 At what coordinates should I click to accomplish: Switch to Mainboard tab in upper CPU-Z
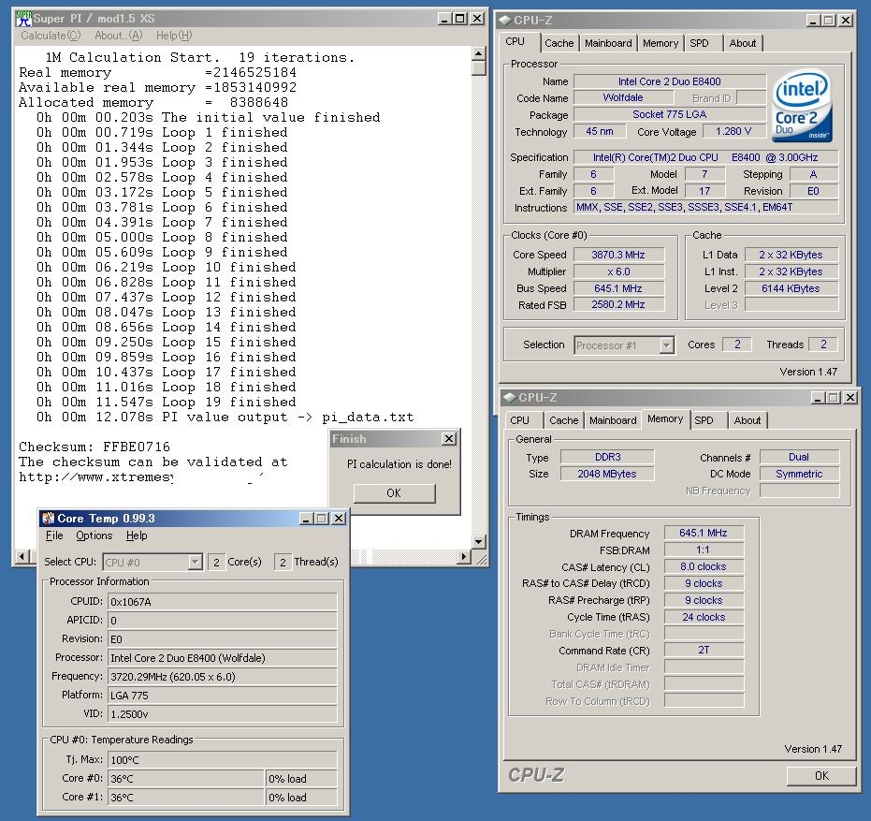608,43
